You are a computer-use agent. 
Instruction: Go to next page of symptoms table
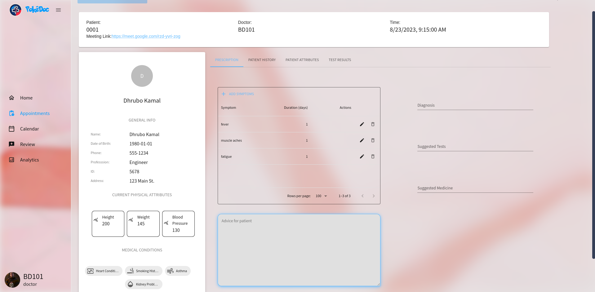374,196
